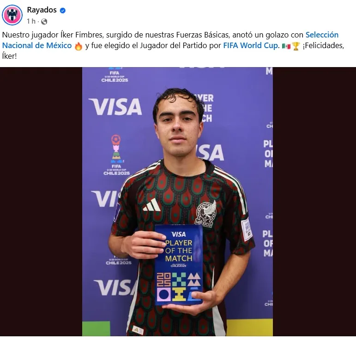Click the yellow block at the photo's bottom
Image resolution: width=356 pixels, height=340 pixels.
pyautogui.click(x=250, y=328)
